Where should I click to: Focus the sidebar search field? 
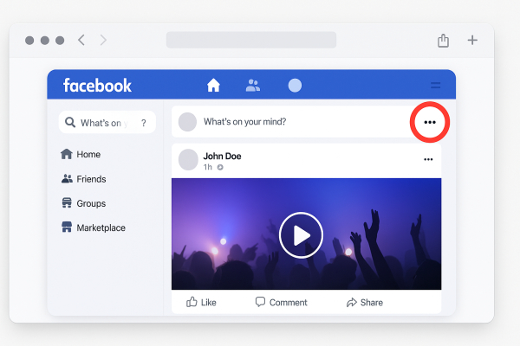(x=107, y=122)
